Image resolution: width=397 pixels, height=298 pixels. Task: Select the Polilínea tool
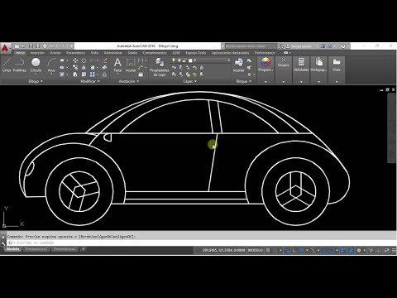click(20, 65)
